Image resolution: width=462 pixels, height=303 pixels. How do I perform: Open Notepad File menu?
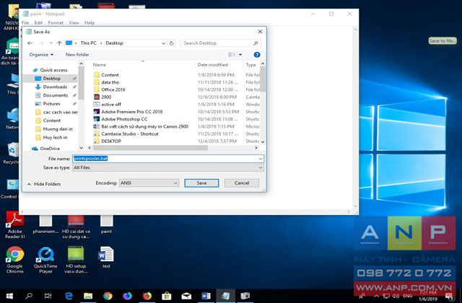point(25,22)
